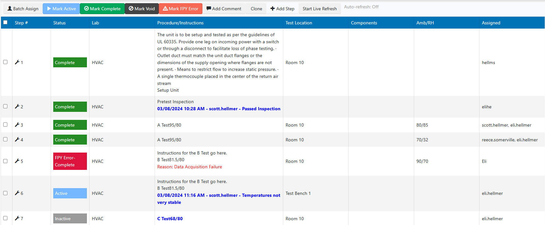The height and width of the screenshot is (225, 545).
Task: Select the wrench icon on step 5
Action: point(17,161)
